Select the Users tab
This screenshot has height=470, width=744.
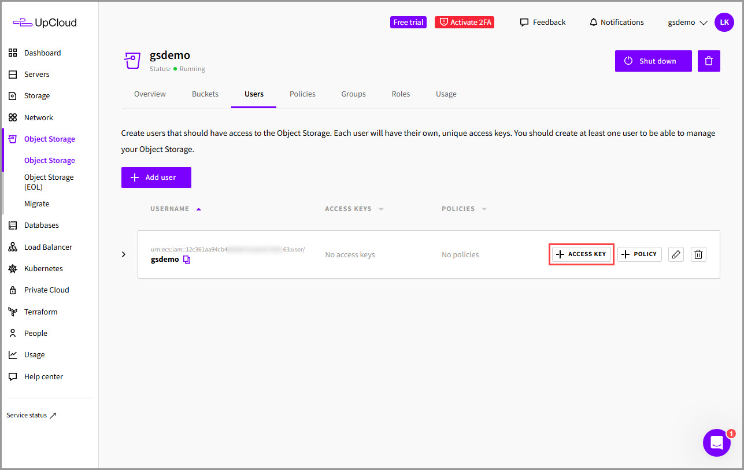click(254, 94)
